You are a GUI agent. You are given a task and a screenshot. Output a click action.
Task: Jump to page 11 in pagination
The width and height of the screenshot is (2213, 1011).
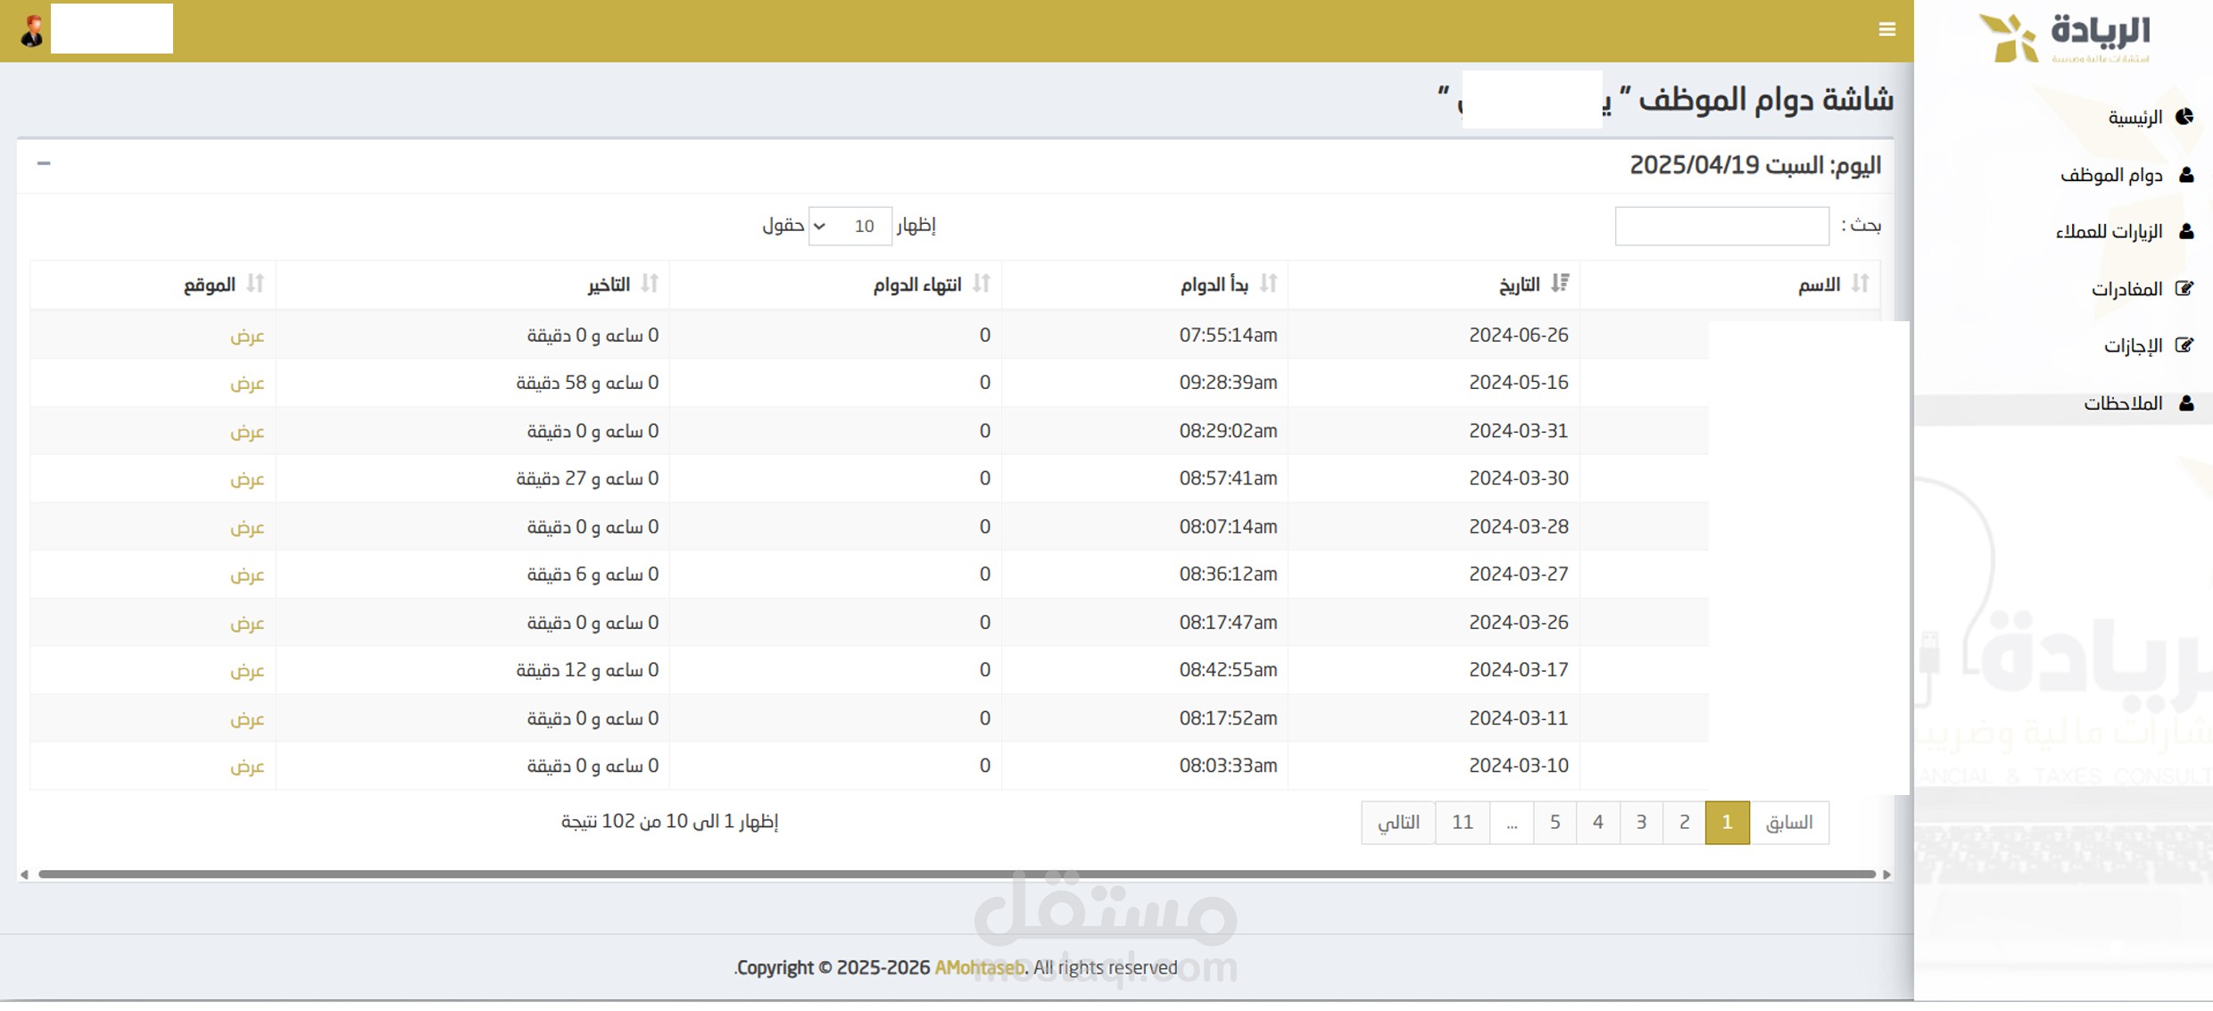click(x=1462, y=822)
